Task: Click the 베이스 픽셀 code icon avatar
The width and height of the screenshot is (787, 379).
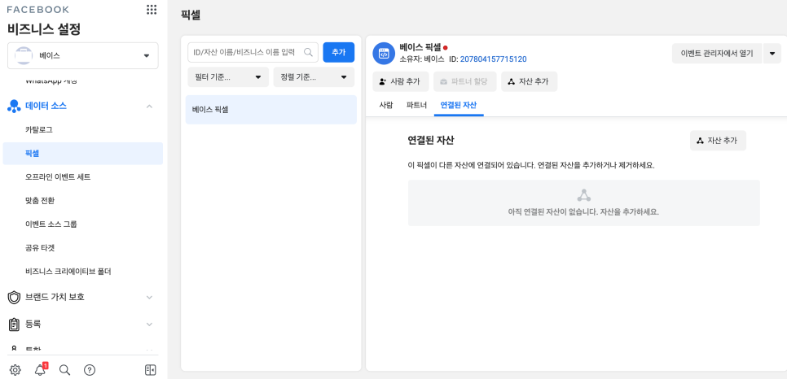Action: click(x=384, y=54)
